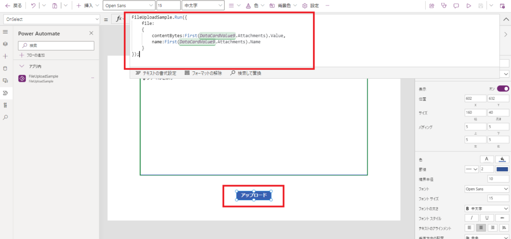This screenshot has width=511, height=239.
Task: Click the border thickness field 2
Action: (x=486, y=169)
